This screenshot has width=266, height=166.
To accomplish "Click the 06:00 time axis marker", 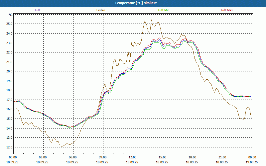I will (73, 157).
